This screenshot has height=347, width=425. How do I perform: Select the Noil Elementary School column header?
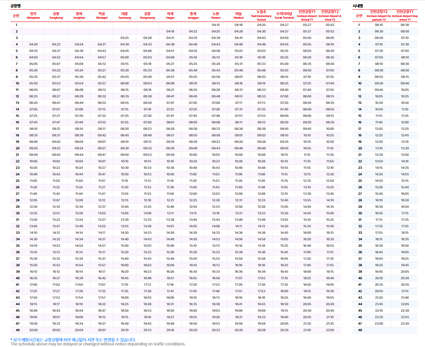(x=261, y=16)
